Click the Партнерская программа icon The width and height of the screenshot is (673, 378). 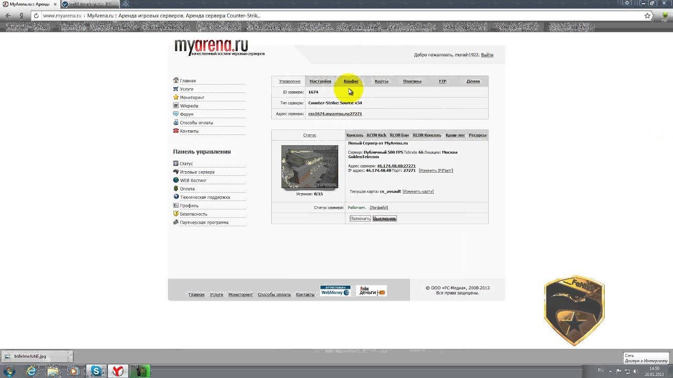pyautogui.click(x=176, y=222)
